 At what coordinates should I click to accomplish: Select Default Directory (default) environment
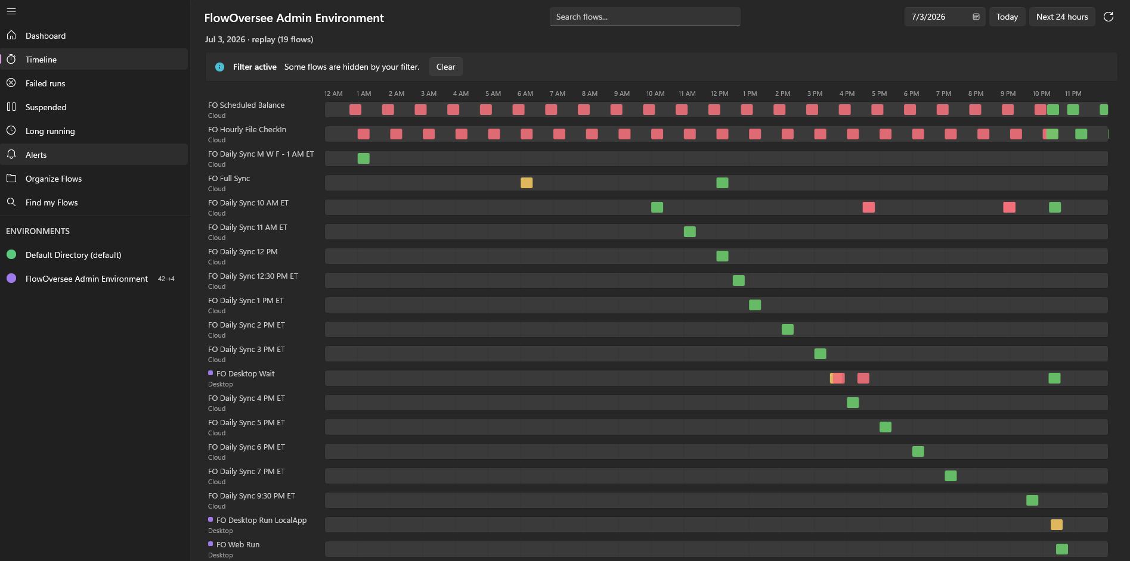click(x=94, y=255)
